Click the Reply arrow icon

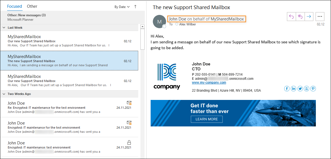[291, 17]
